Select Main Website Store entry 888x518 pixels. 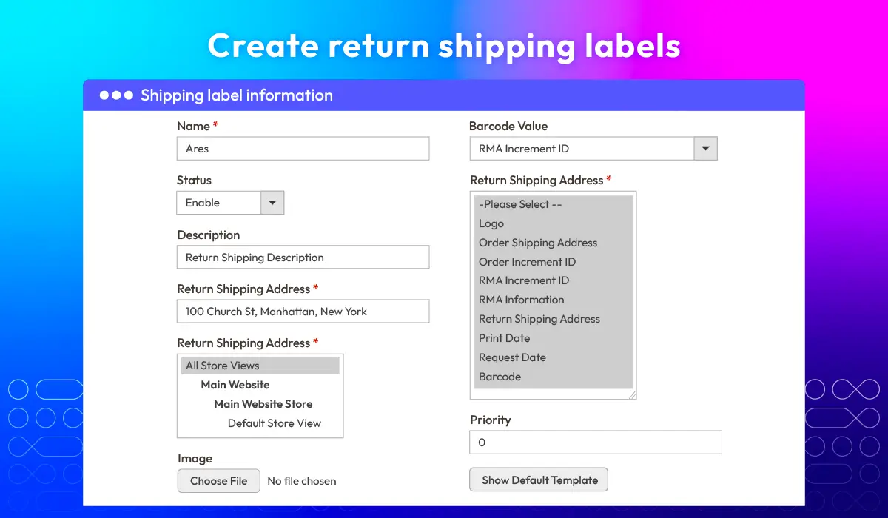[263, 404]
